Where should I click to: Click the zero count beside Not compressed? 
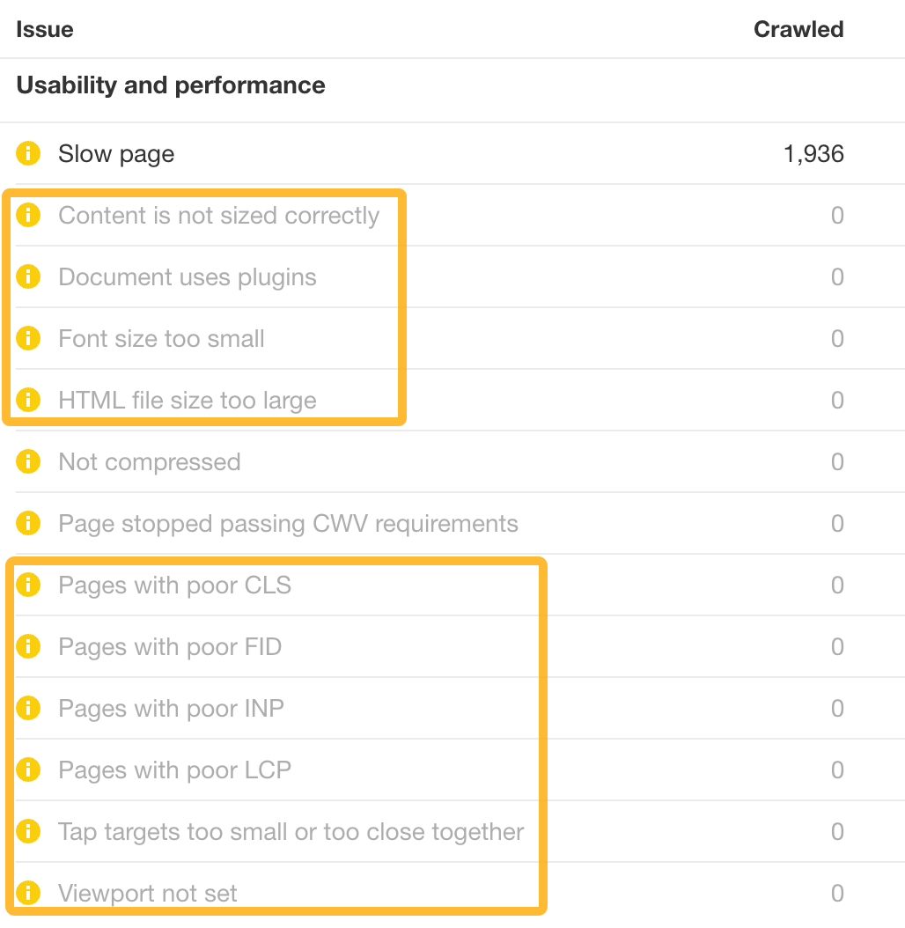point(835,462)
